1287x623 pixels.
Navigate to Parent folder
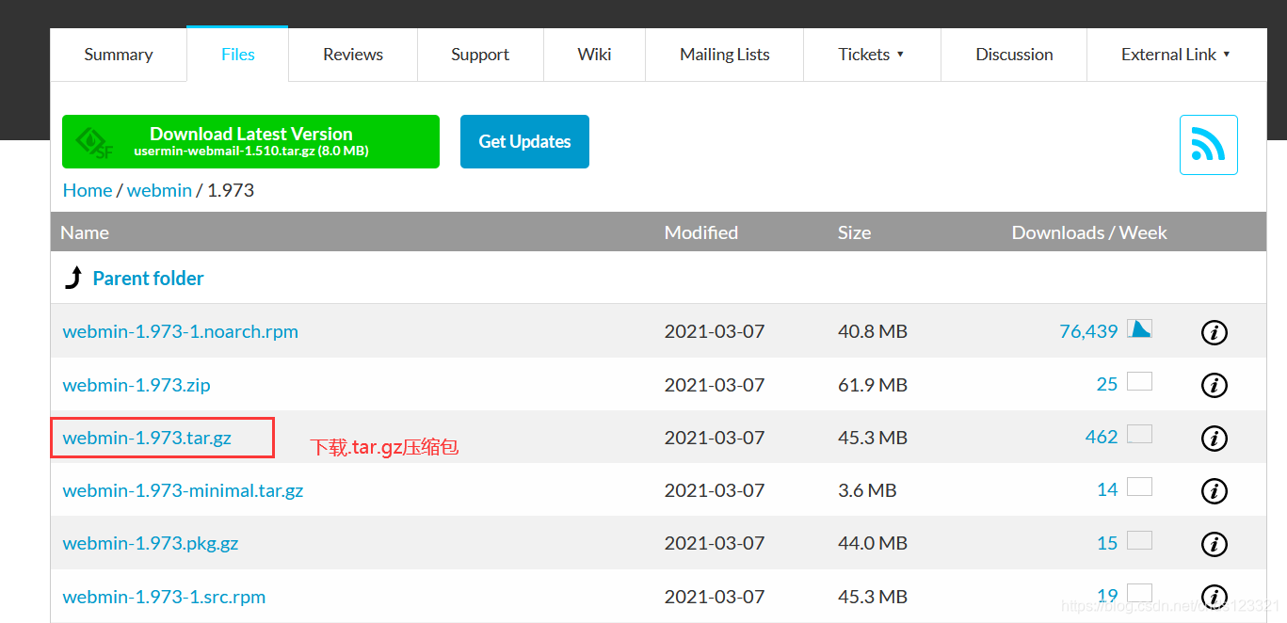pyautogui.click(x=148, y=278)
